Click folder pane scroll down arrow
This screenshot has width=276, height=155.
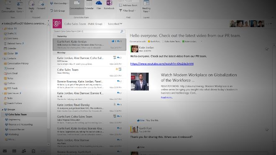click(49, 145)
